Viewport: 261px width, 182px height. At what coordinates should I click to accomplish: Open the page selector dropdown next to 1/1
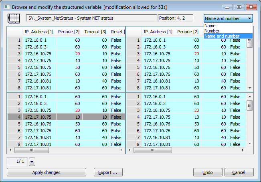click(x=32, y=161)
